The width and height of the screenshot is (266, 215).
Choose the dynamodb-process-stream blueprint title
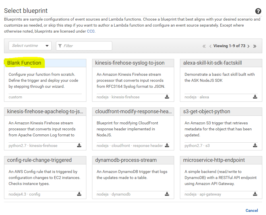(126, 160)
